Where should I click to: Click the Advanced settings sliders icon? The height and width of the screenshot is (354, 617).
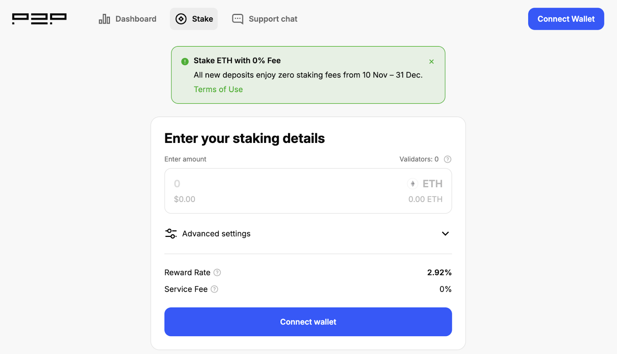[171, 233]
